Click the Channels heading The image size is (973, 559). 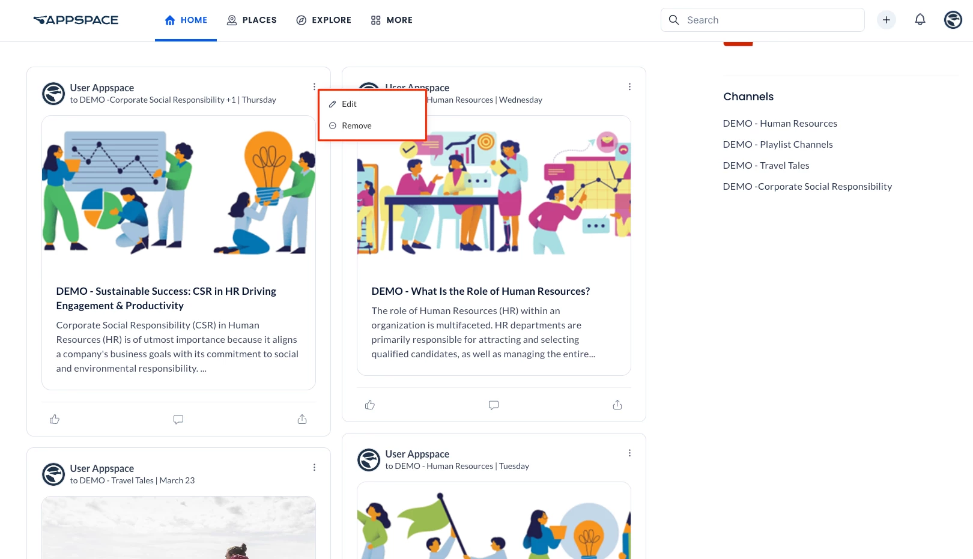(748, 97)
